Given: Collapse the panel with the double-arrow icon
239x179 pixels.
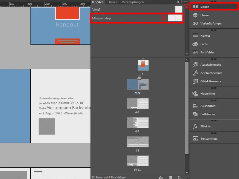Looking at the screenshot, I should click(178, 2).
